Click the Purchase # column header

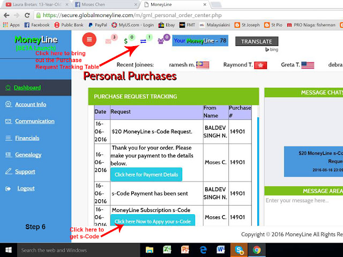[x=240, y=112]
